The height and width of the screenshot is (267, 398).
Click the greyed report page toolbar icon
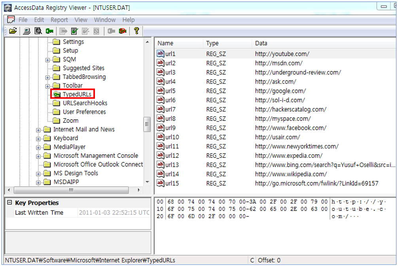(x=97, y=31)
